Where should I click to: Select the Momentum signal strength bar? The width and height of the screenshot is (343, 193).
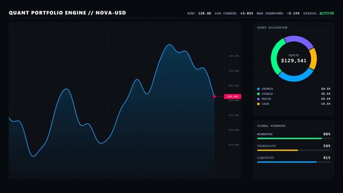[294, 138]
